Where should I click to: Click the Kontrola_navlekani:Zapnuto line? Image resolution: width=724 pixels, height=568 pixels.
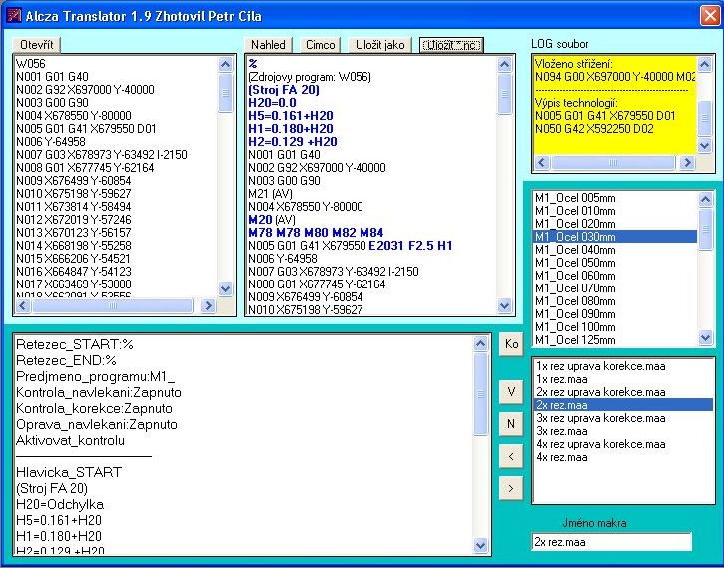pos(99,392)
